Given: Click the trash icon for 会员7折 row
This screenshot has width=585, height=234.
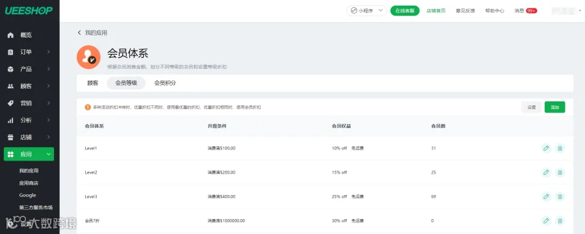Looking at the screenshot, I should click(x=560, y=220).
